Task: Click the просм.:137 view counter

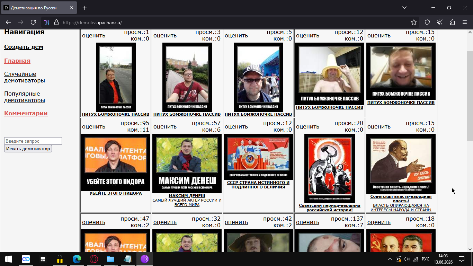Action: click(347, 219)
